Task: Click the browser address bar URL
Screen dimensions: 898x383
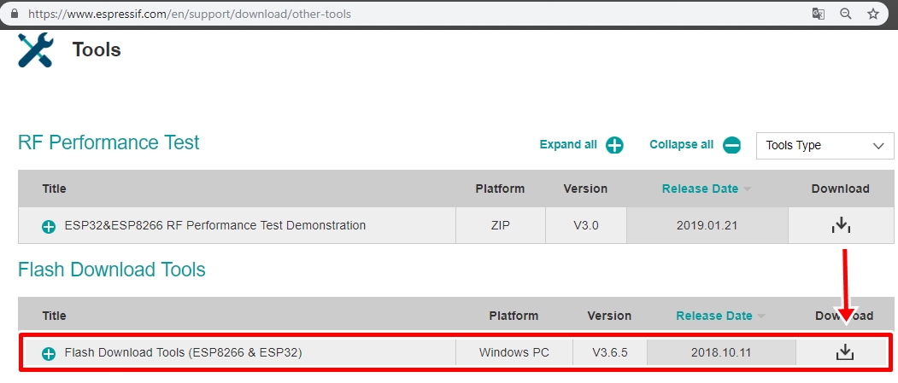Action: coord(190,14)
